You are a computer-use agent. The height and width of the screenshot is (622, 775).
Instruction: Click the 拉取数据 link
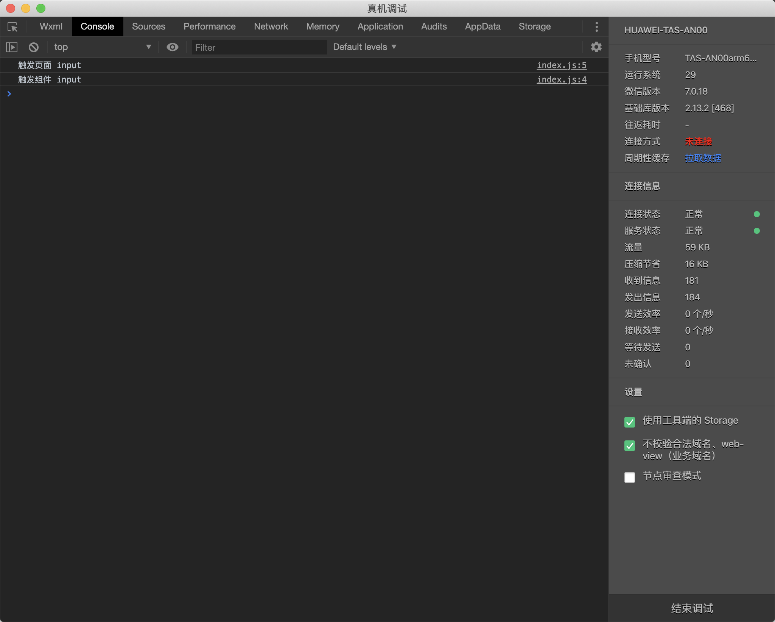[x=703, y=158]
